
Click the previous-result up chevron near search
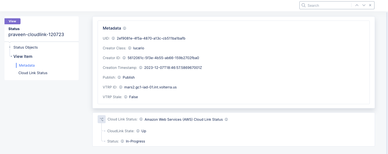point(357,5)
